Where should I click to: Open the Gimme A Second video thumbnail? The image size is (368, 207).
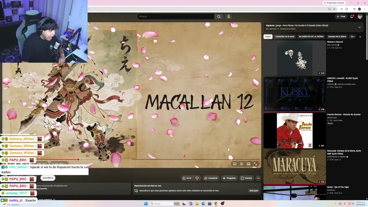click(x=295, y=58)
